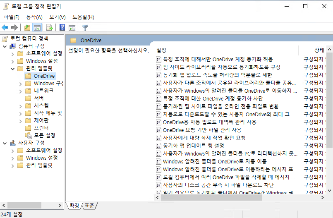
Task: Open the 도움말(H) menu
Action: click(x=83, y=17)
